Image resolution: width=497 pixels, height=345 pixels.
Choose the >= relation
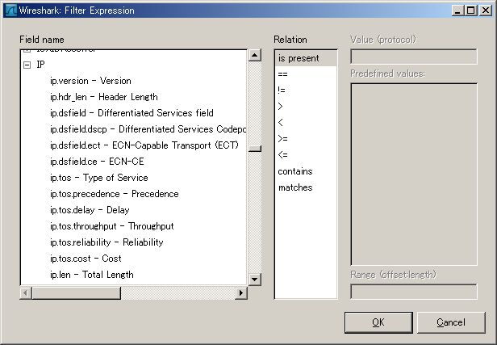[x=306, y=139]
